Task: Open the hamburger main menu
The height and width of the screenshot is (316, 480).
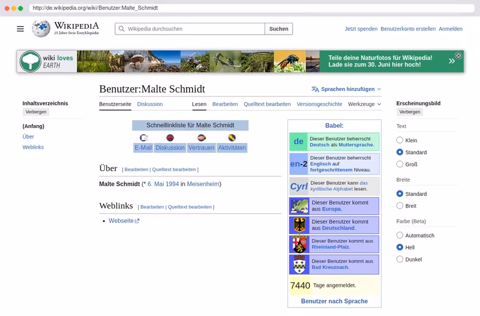Action: (x=20, y=29)
